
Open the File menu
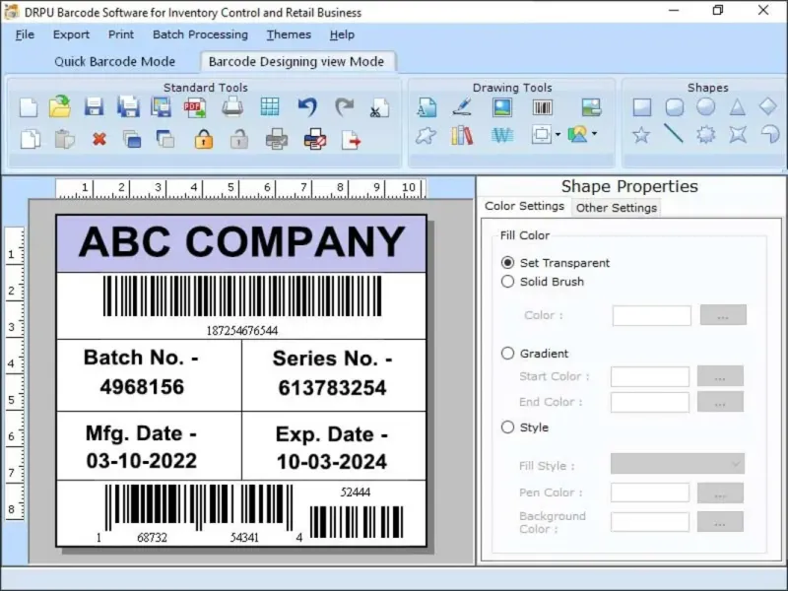point(25,34)
